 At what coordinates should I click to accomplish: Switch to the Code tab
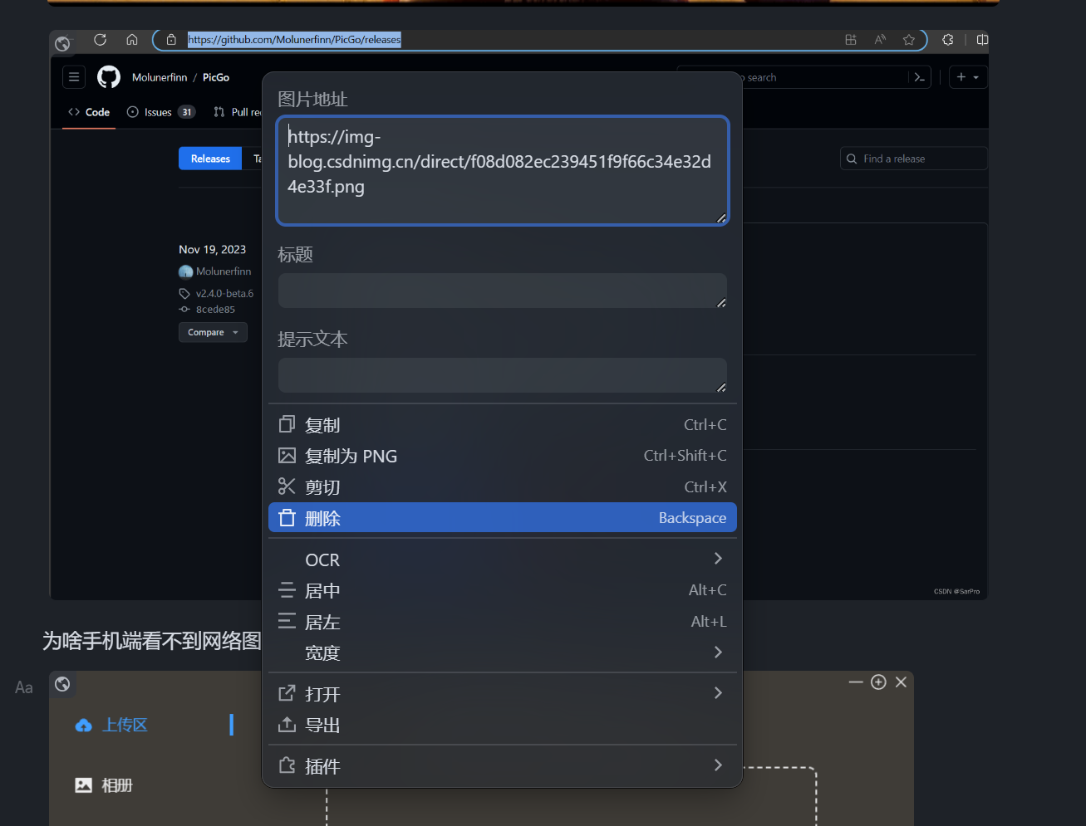click(89, 112)
